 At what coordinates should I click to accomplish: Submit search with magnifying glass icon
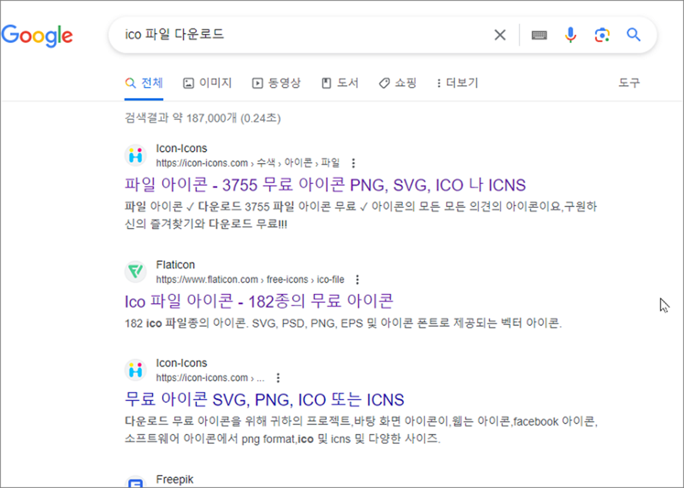(634, 35)
